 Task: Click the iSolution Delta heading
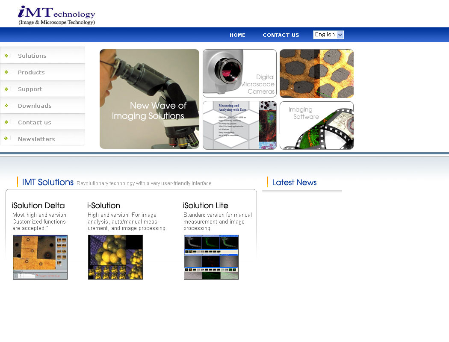(x=38, y=206)
